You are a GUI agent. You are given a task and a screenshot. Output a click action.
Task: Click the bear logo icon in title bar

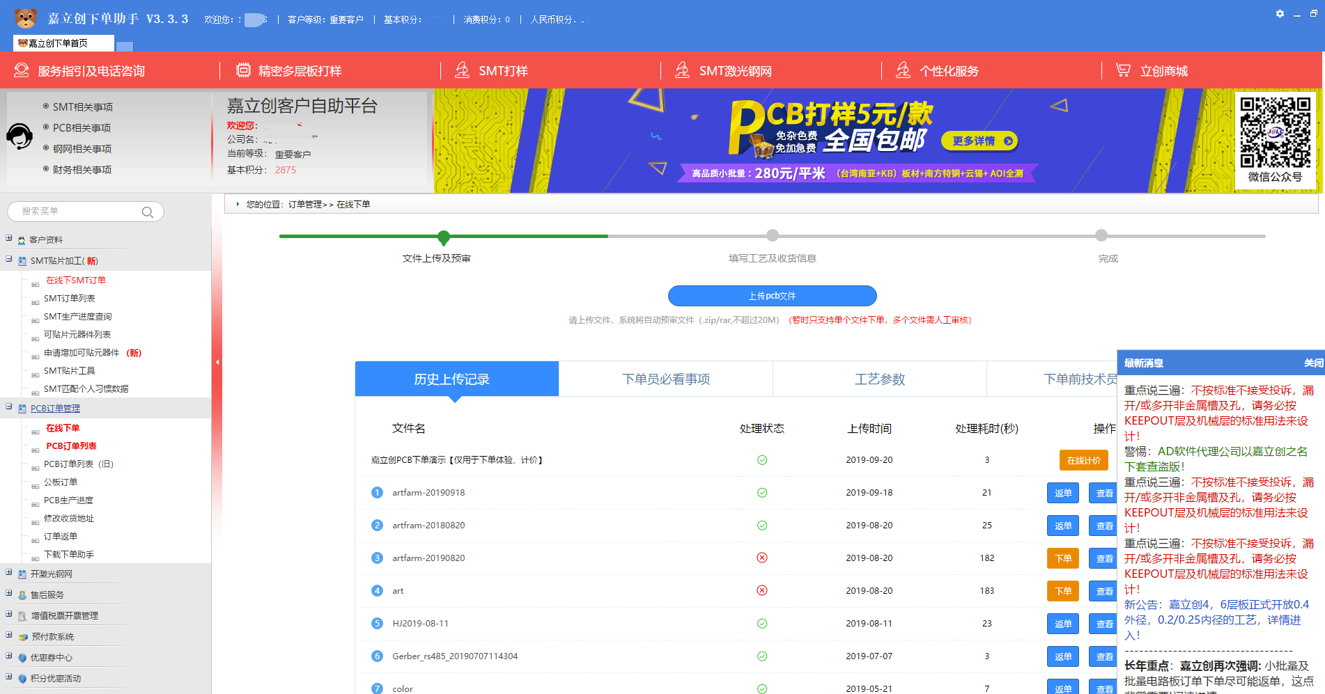coord(26,17)
